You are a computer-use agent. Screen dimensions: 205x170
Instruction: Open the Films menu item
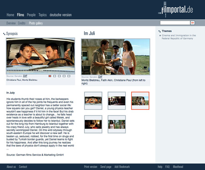[x=20, y=15]
